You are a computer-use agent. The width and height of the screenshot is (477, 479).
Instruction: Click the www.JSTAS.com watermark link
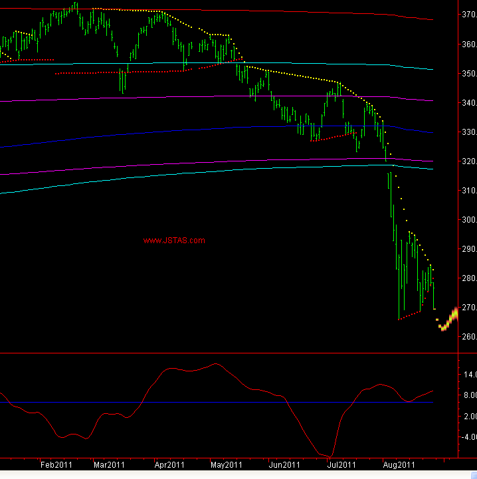[174, 240]
